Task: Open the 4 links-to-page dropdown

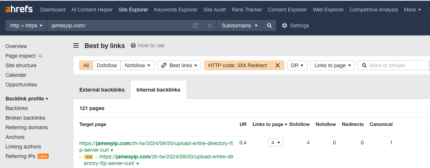Action: 276,143
